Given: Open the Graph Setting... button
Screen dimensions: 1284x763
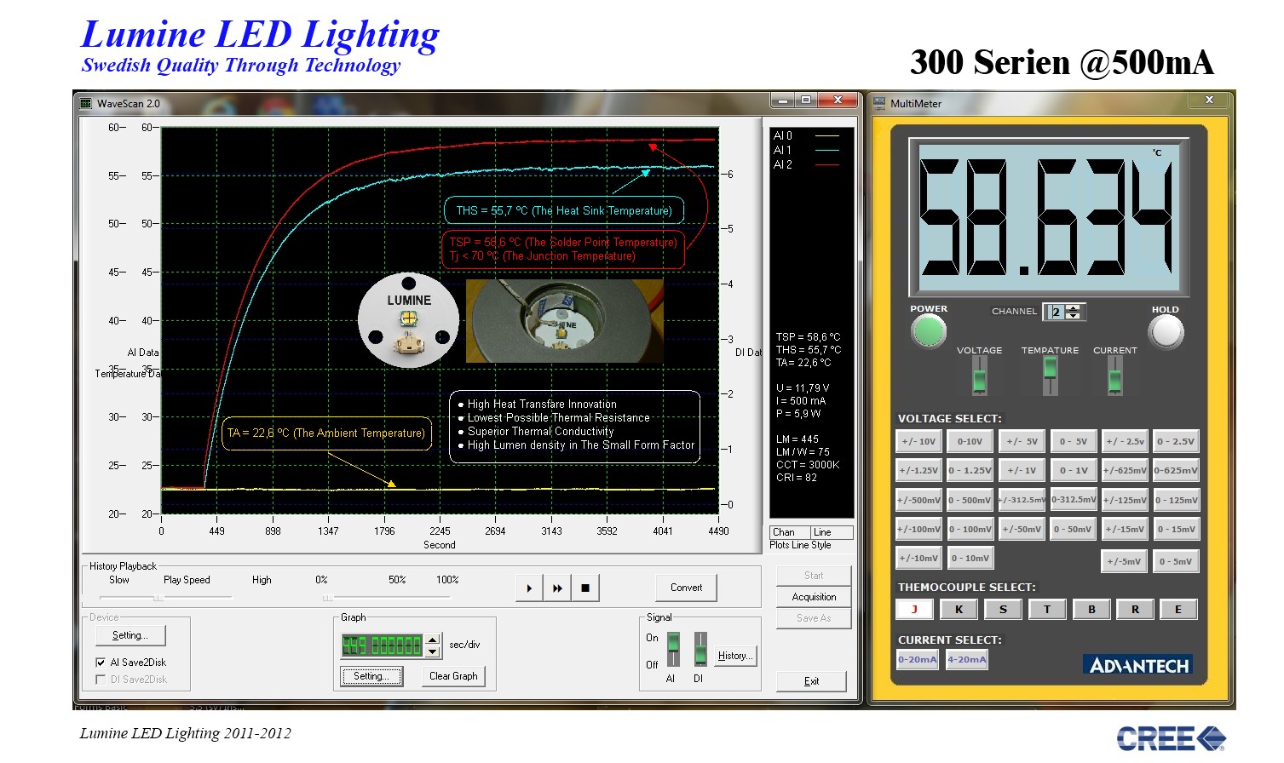Looking at the screenshot, I should 371,676.
